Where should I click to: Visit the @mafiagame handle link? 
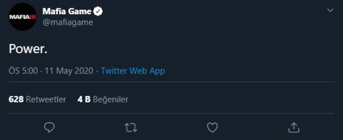(x=68, y=22)
